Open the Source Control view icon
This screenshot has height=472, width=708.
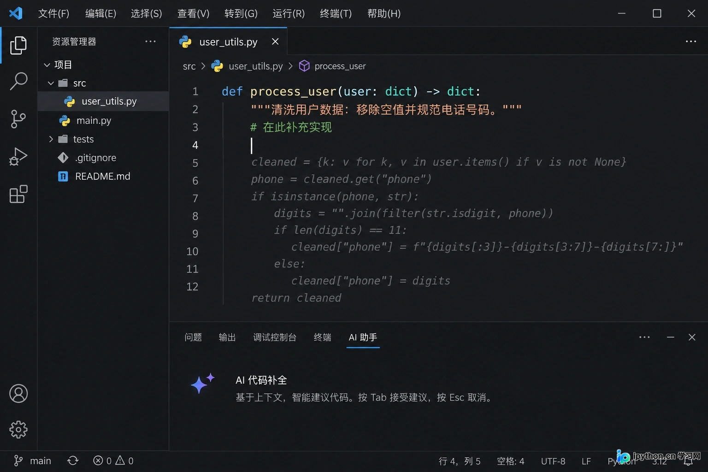pyautogui.click(x=18, y=119)
